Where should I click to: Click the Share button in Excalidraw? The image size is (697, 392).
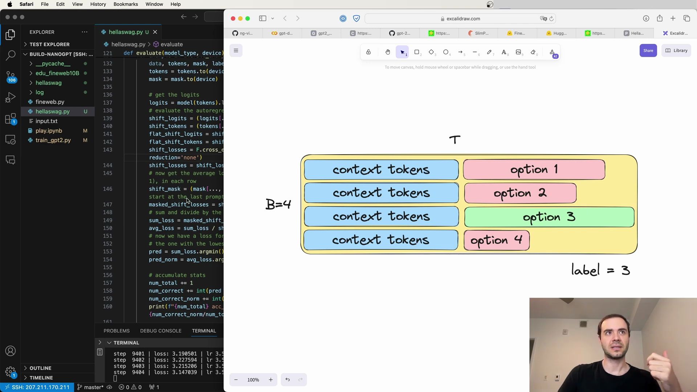click(648, 50)
